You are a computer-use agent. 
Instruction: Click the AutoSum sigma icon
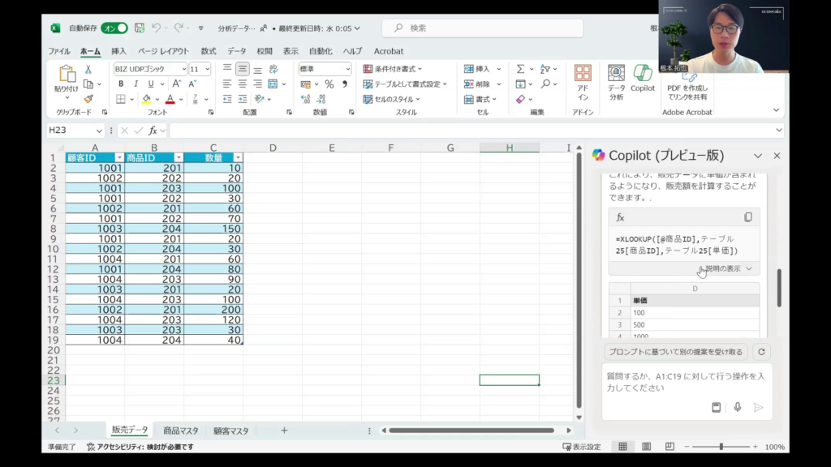point(520,69)
